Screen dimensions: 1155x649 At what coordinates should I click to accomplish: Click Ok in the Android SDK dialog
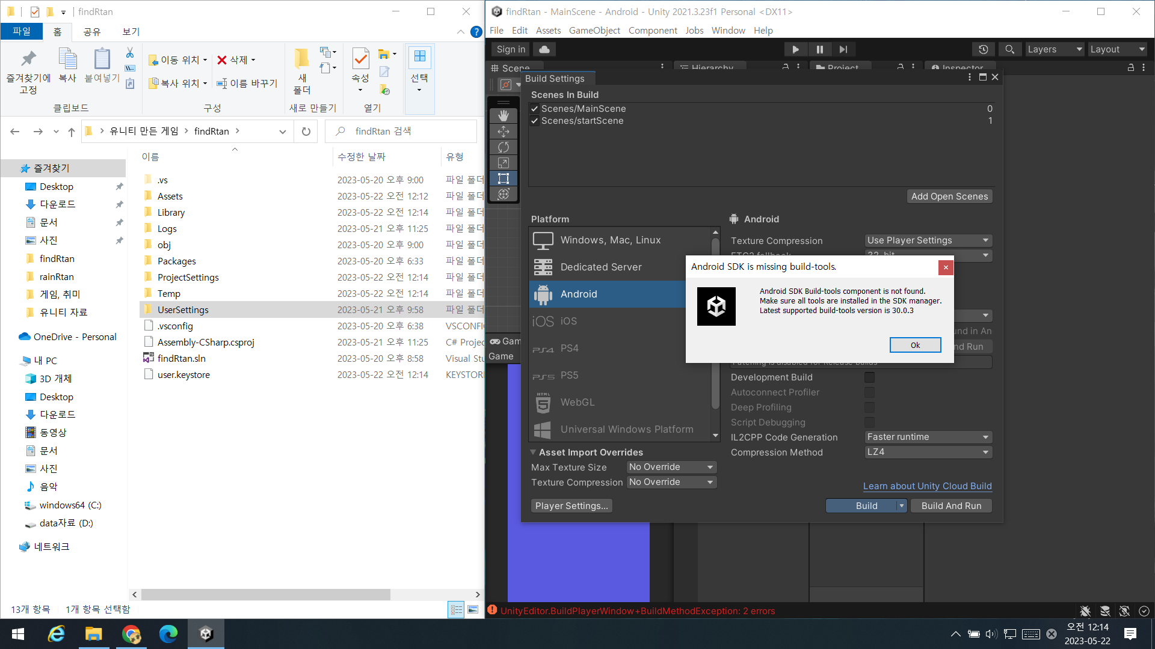click(915, 345)
